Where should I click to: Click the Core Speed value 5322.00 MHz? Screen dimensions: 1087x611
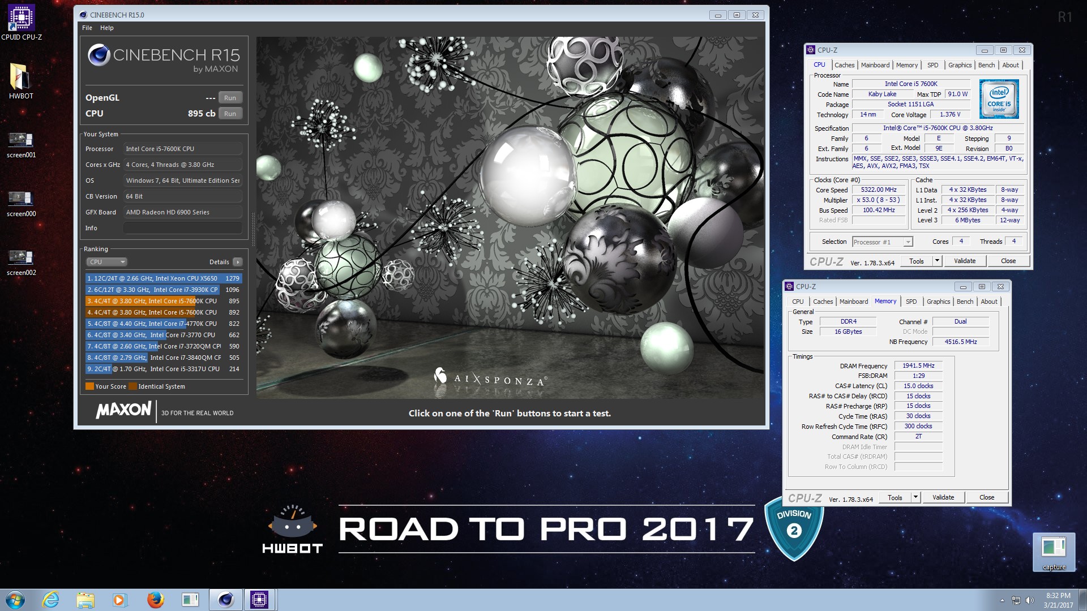pos(879,190)
